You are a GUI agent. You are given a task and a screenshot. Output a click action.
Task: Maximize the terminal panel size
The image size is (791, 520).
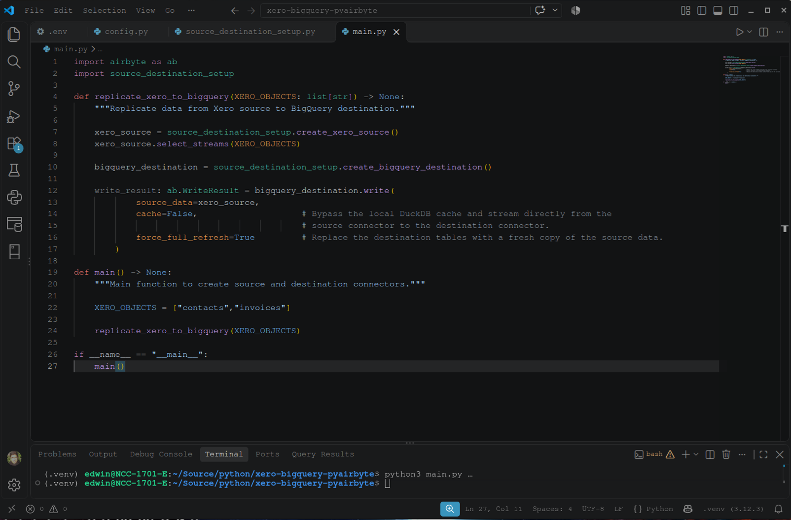(x=763, y=454)
